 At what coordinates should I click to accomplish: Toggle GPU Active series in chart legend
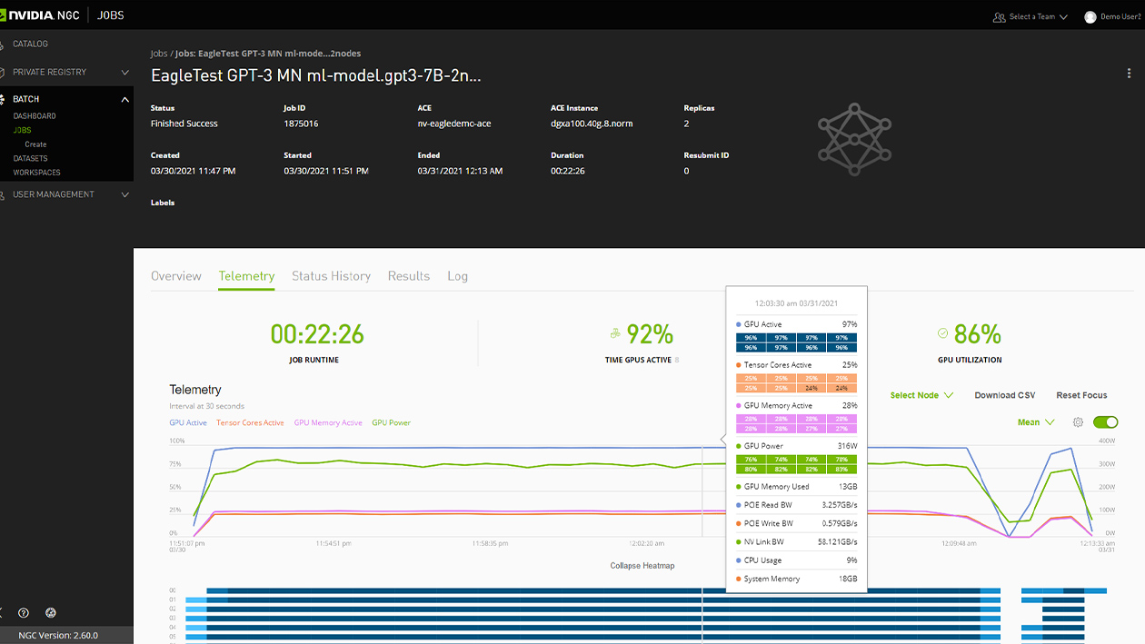188,422
